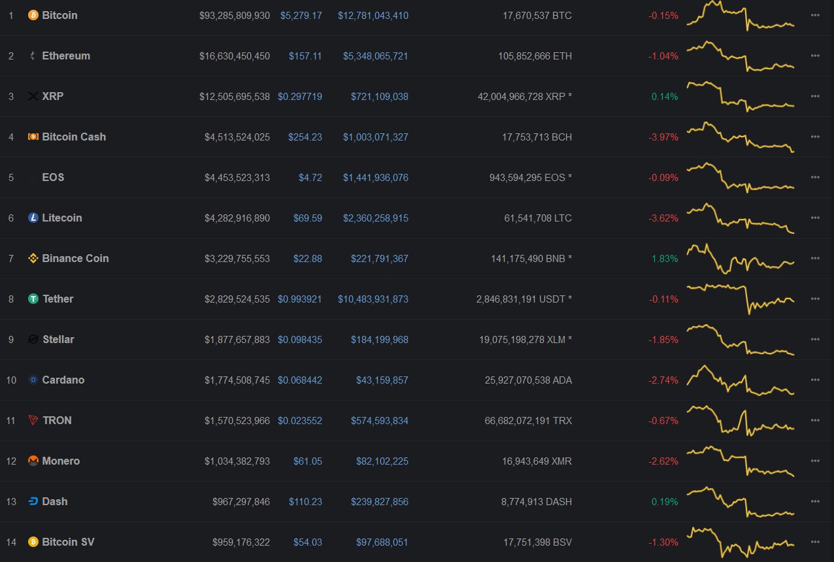Click the XRP logo icon
The image size is (834, 562).
point(33,96)
